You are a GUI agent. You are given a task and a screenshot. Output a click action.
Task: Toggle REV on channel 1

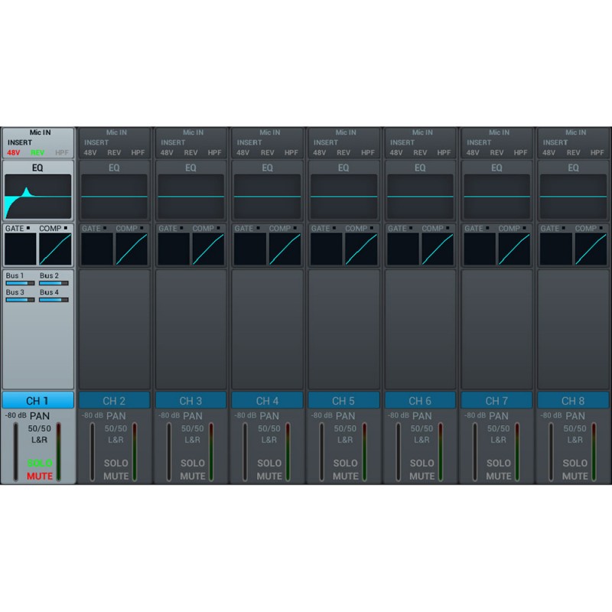[x=37, y=153]
